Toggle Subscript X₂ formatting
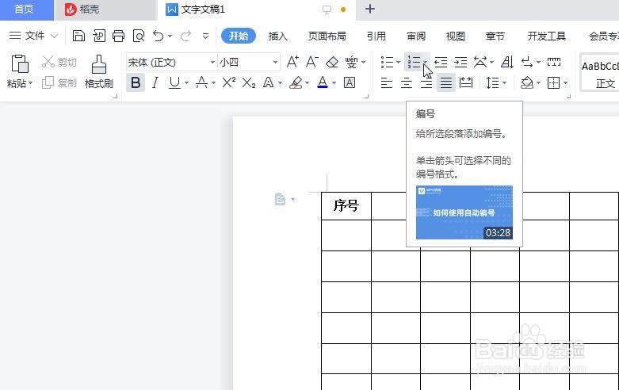This screenshot has width=619, height=390. pyautogui.click(x=249, y=83)
